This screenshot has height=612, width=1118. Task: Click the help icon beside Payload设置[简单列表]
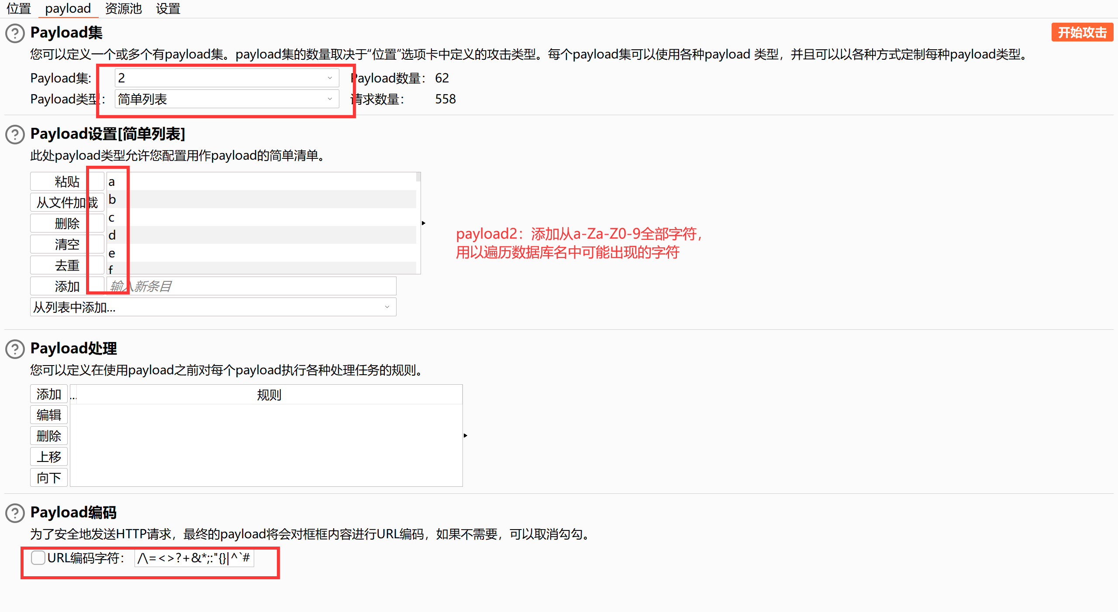(x=14, y=135)
